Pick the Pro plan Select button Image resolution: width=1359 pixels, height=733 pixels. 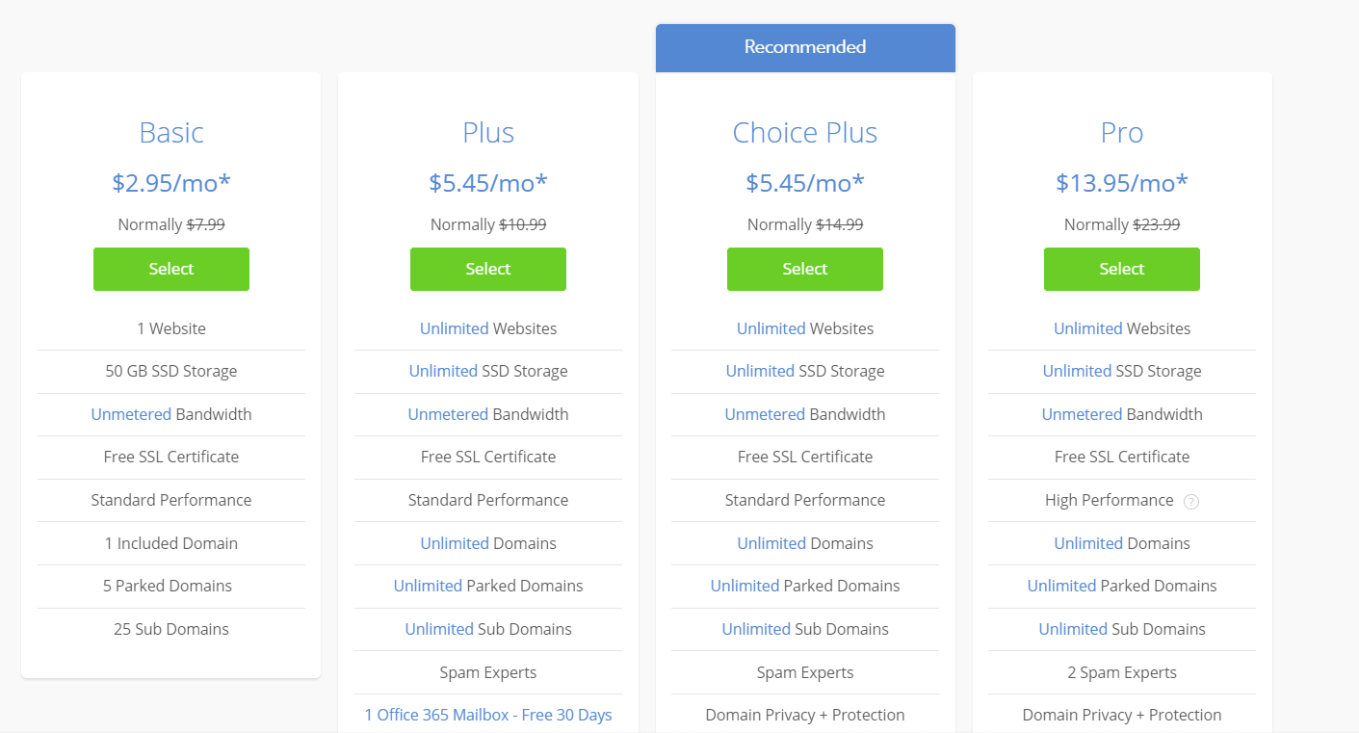pyautogui.click(x=1122, y=269)
